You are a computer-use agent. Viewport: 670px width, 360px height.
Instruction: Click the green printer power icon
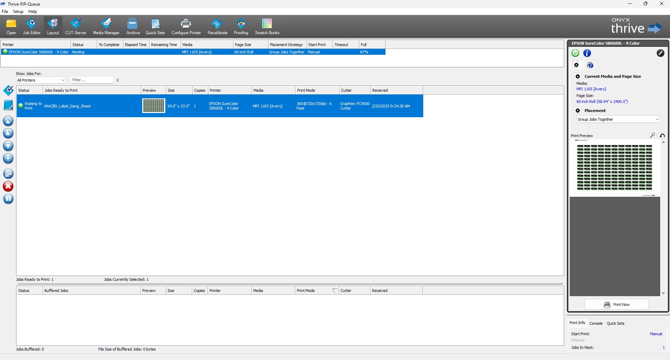pos(575,53)
